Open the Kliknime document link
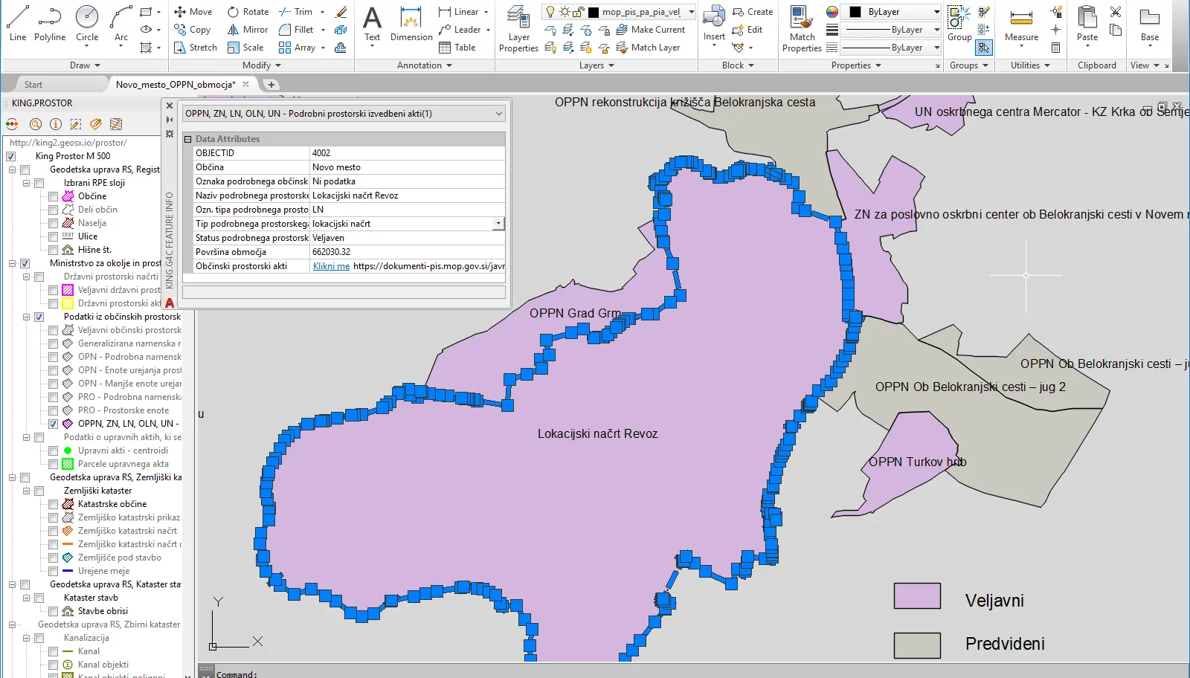Image resolution: width=1190 pixels, height=678 pixels. click(x=331, y=266)
